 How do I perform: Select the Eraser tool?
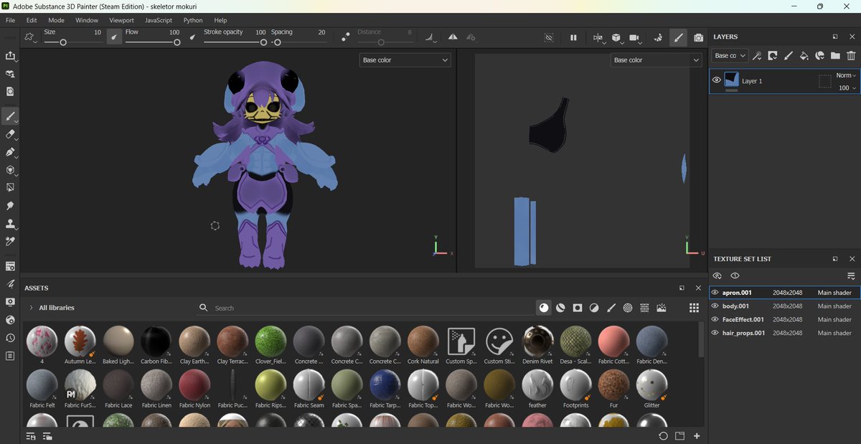10,134
